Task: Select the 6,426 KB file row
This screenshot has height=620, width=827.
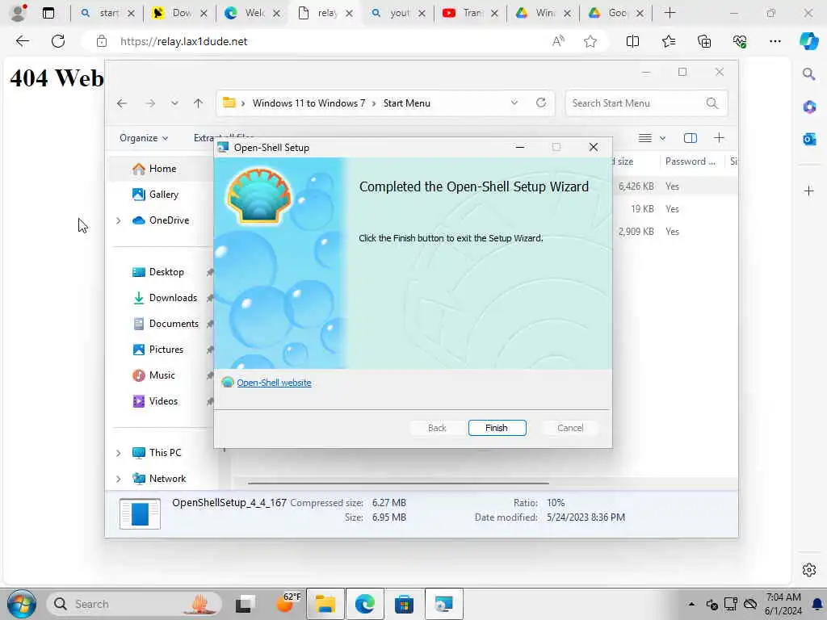Action: pos(675,186)
